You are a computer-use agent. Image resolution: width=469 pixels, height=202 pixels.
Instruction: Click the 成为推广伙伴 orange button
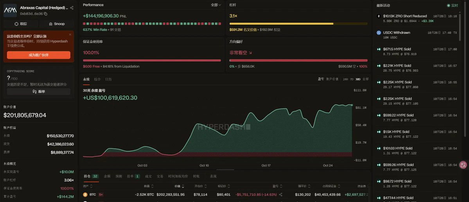[39, 55]
